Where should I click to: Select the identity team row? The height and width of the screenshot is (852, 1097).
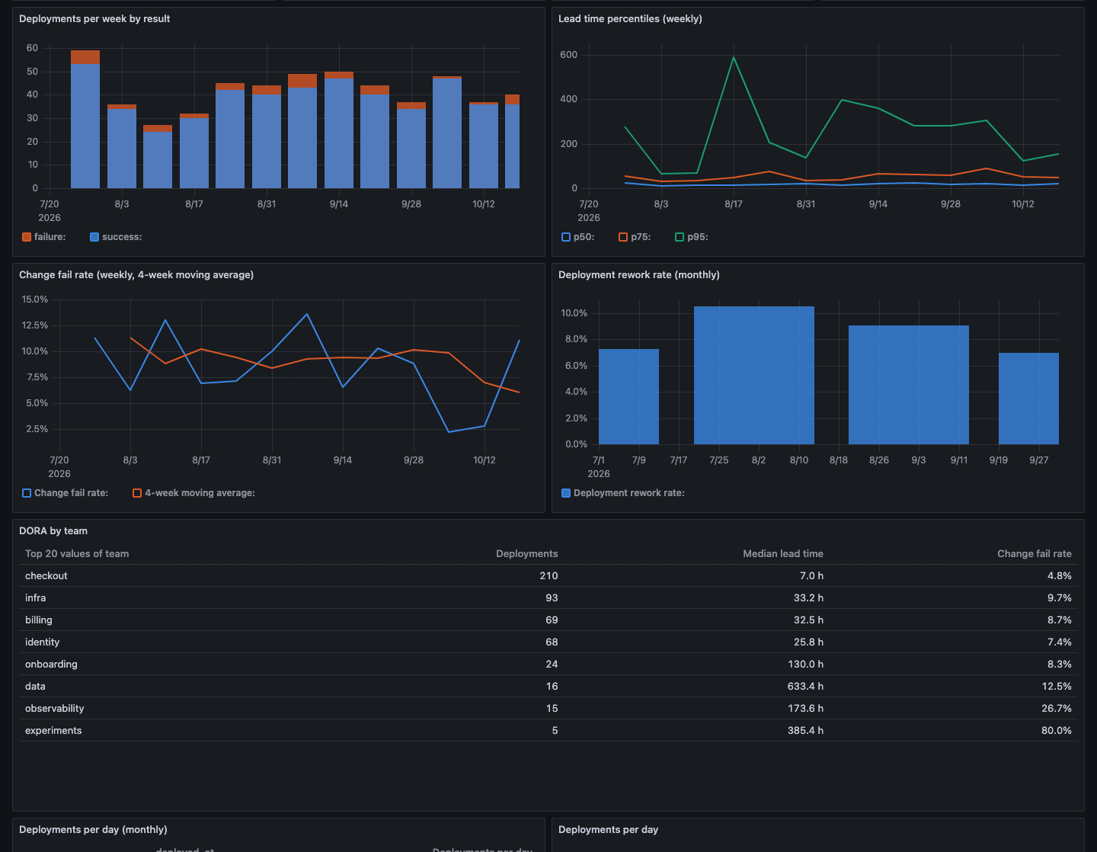click(548, 642)
